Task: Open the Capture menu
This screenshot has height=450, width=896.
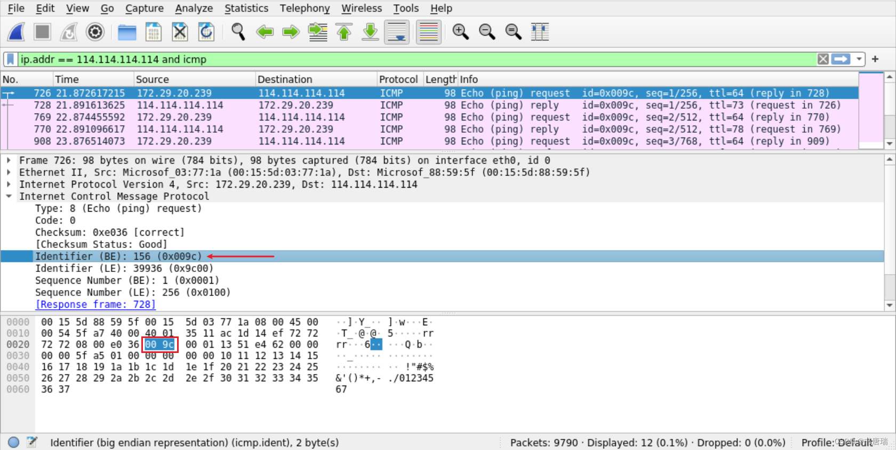Action: coord(145,8)
